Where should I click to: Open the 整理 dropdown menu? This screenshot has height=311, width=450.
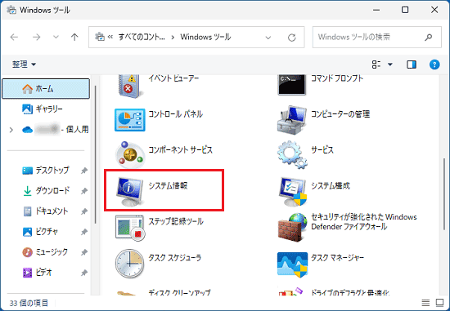point(24,64)
